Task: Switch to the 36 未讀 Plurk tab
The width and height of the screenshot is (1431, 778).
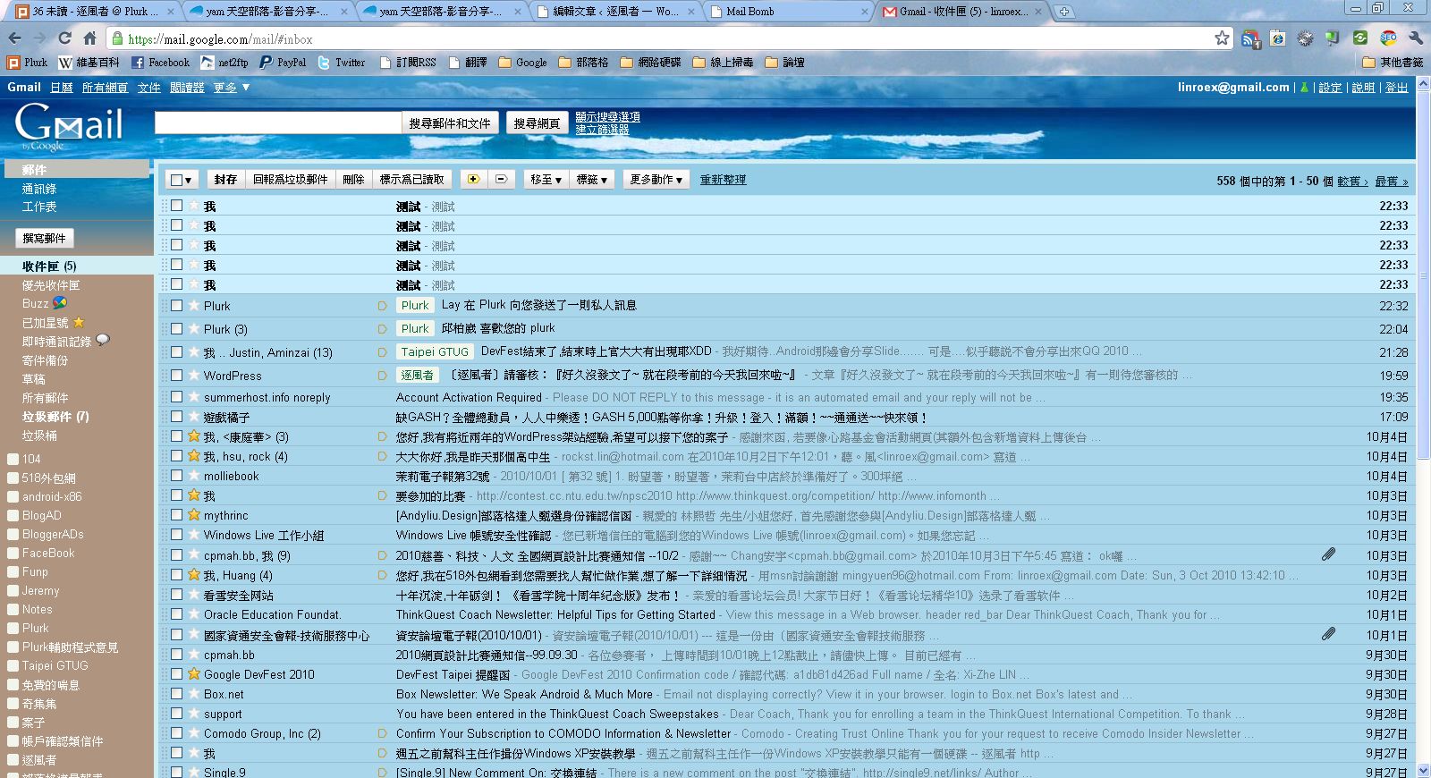Action: point(93,12)
